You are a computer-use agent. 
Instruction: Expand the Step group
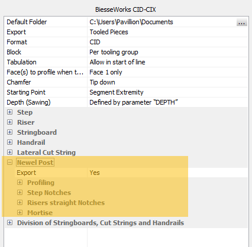click(x=9, y=112)
